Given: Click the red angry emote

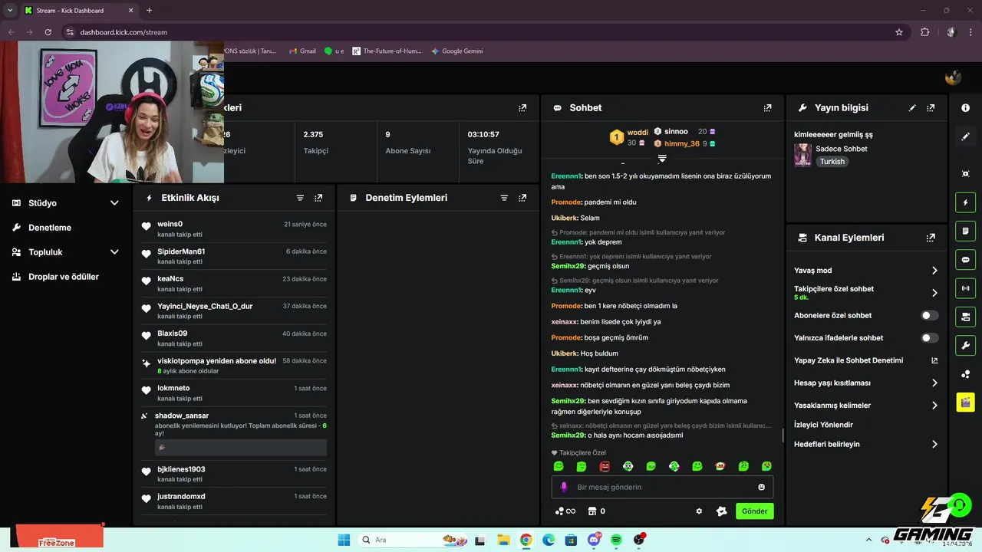Looking at the screenshot, I should point(605,466).
